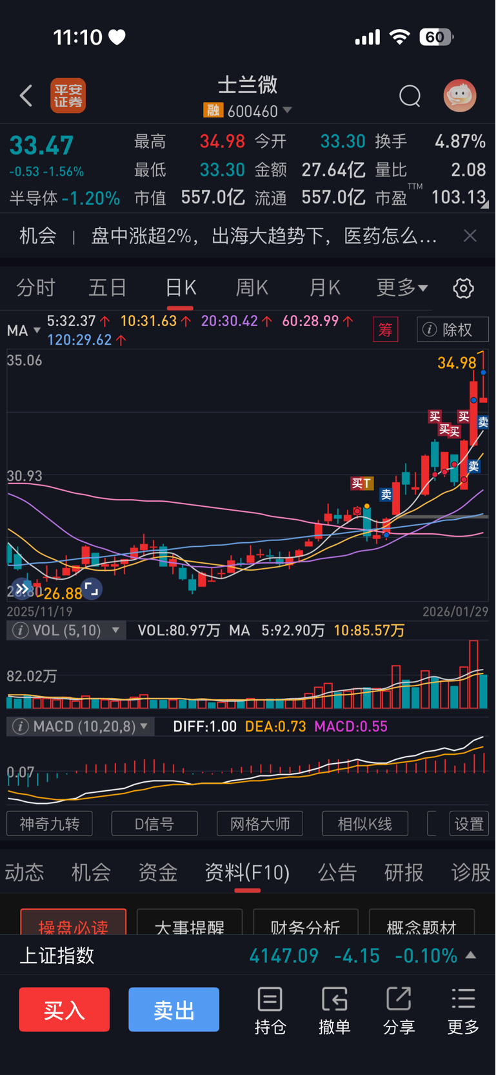
Task: Switch to the 五日 chart tab
Action: (108, 288)
